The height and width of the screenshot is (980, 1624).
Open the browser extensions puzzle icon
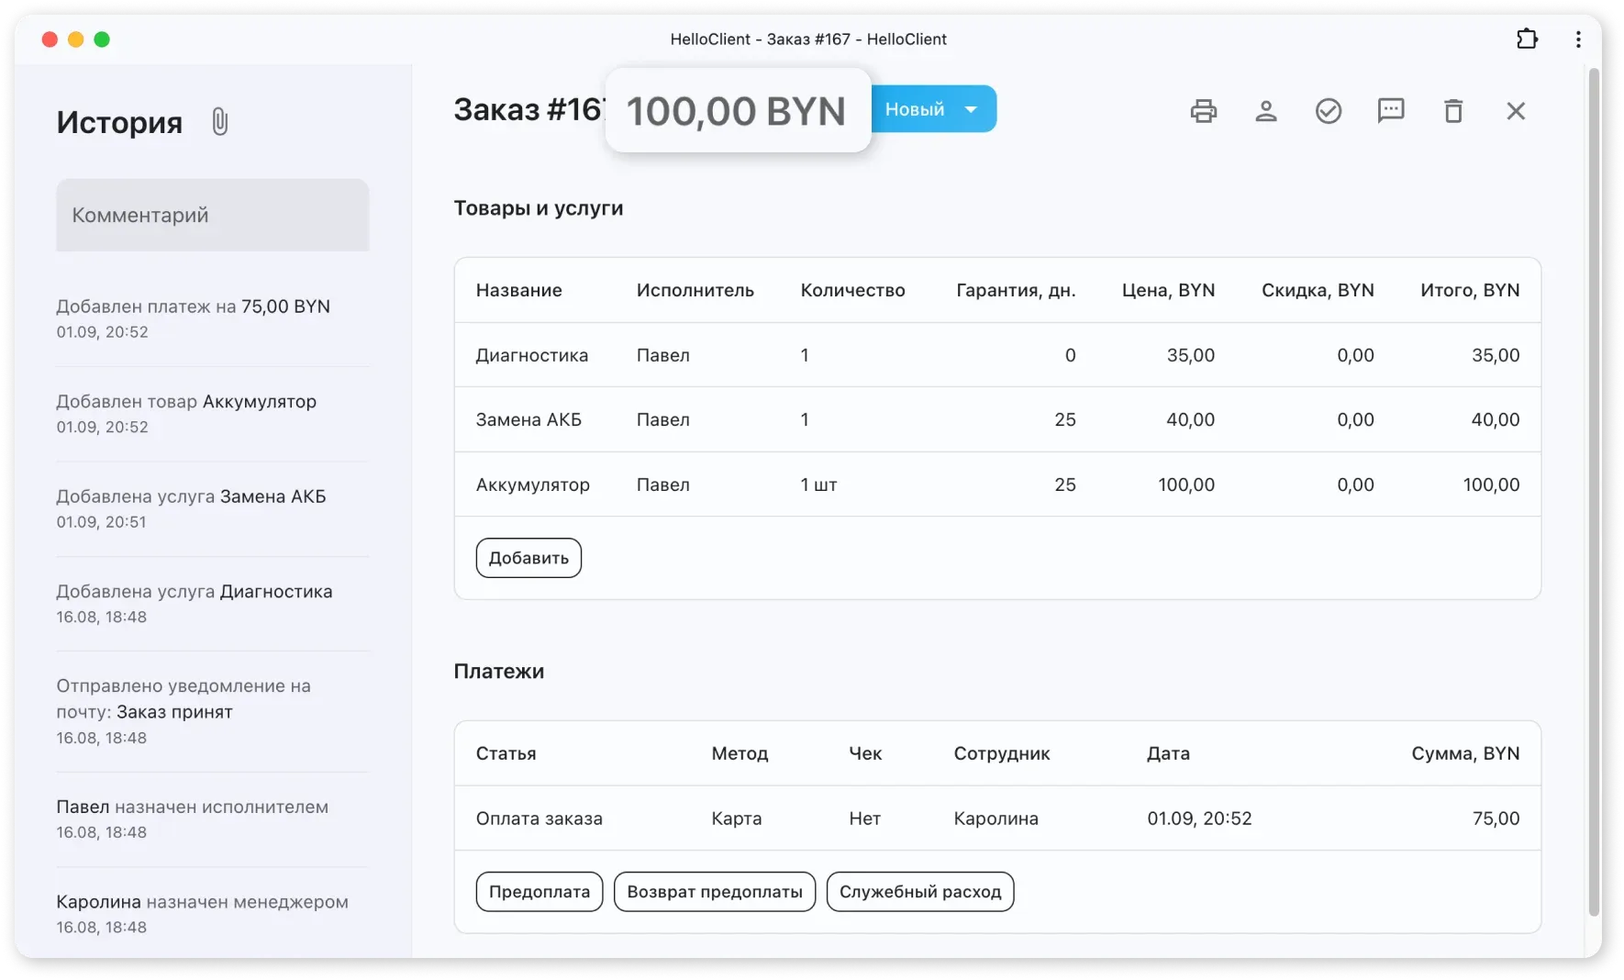[x=1526, y=39]
